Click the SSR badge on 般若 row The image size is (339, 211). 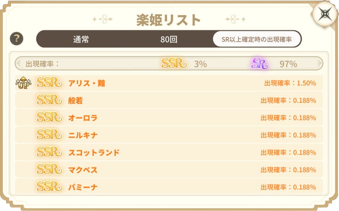click(49, 100)
